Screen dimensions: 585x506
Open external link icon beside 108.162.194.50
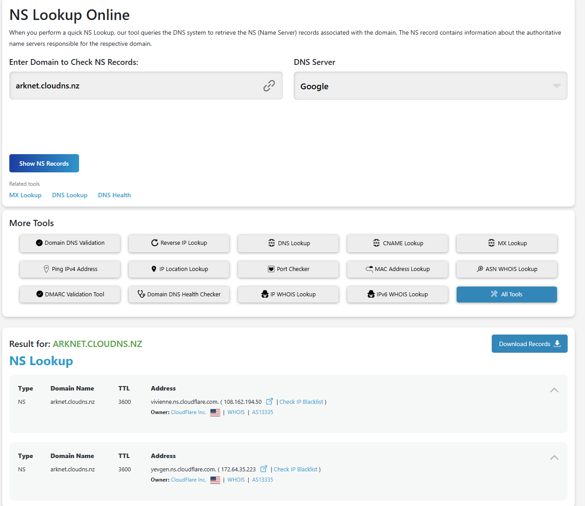pyautogui.click(x=269, y=402)
